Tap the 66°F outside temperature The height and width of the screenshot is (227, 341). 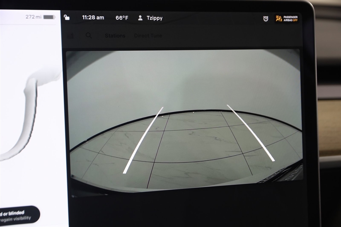click(x=122, y=18)
